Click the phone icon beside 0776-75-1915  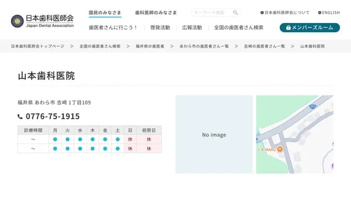[20, 117]
